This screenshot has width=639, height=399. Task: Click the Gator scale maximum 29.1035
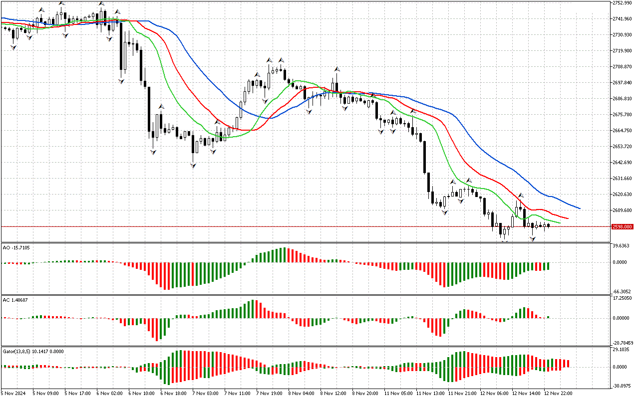(622, 350)
